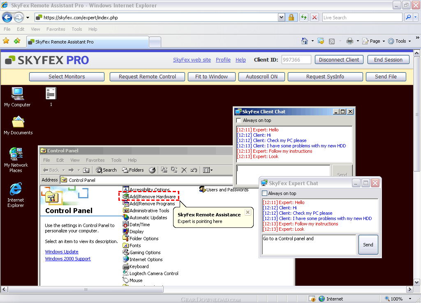Image resolution: width=421 pixels, height=303 pixels.
Task: Click the Disconnect Client button
Action: pyautogui.click(x=339, y=60)
